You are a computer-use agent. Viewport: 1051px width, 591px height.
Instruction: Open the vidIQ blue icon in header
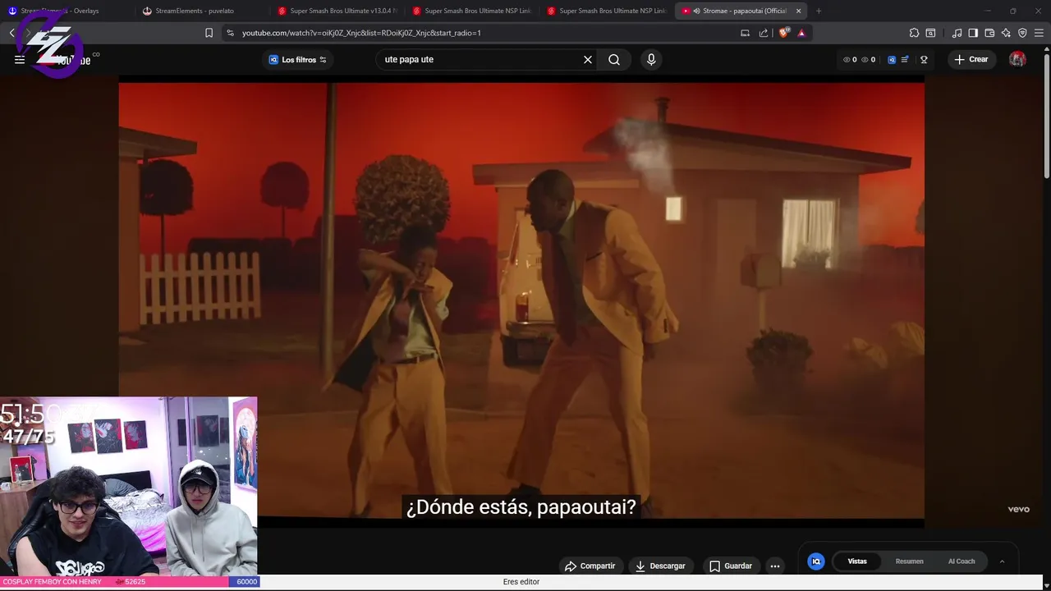click(x=892, y=60)
